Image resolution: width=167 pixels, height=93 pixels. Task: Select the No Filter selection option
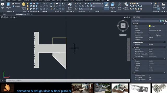(x=112, y=5)
